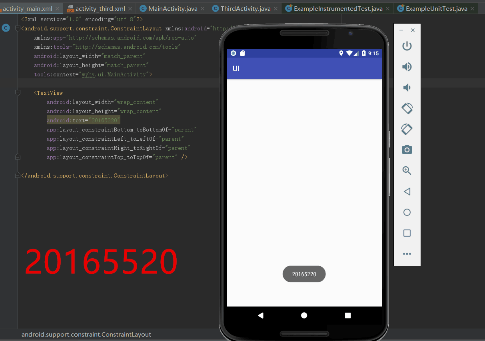Close the ThirdActivity.java tab
The height and width of the screenshot is (341, 485).
(x=276, y=8)
